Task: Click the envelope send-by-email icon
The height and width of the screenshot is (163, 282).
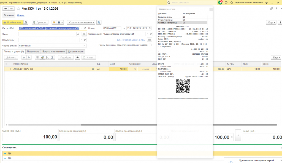Action: (54, 22)
